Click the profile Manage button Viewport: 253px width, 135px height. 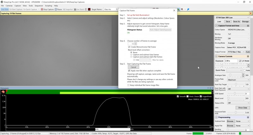click(x=245, y=21)
